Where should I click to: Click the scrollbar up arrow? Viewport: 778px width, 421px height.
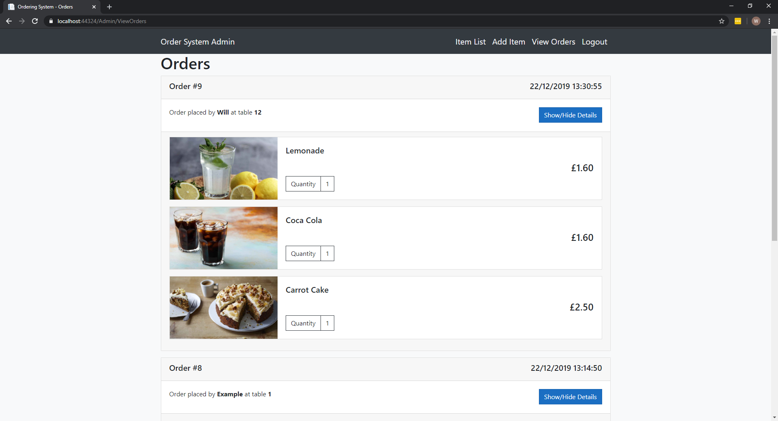coord(774,32)
